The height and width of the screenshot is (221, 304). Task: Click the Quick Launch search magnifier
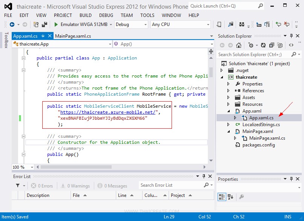click(x=261, y=6)
